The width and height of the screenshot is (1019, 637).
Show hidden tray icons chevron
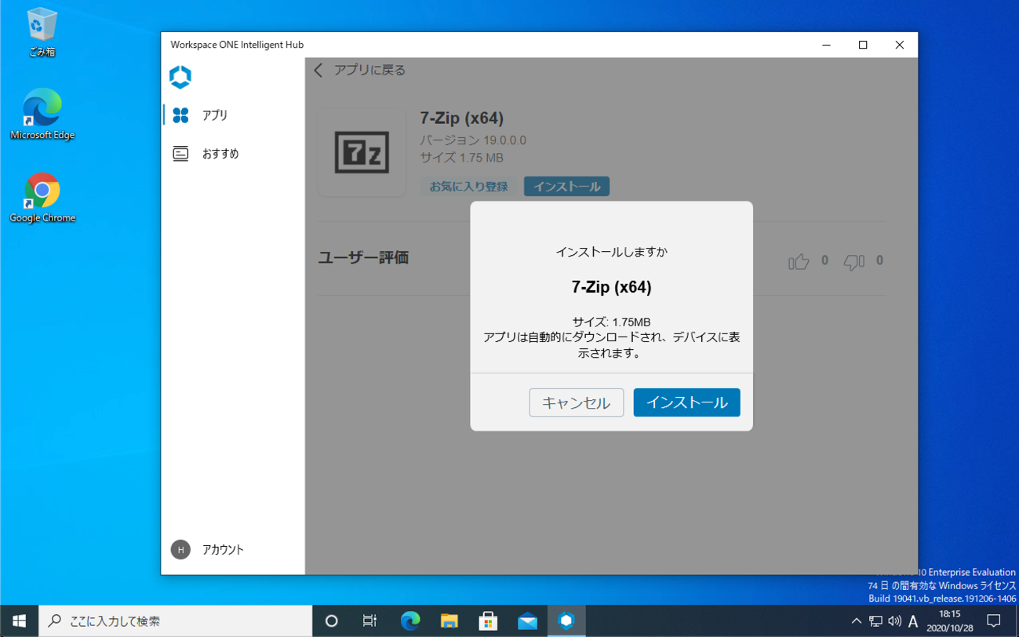click(x=856, y=621)
